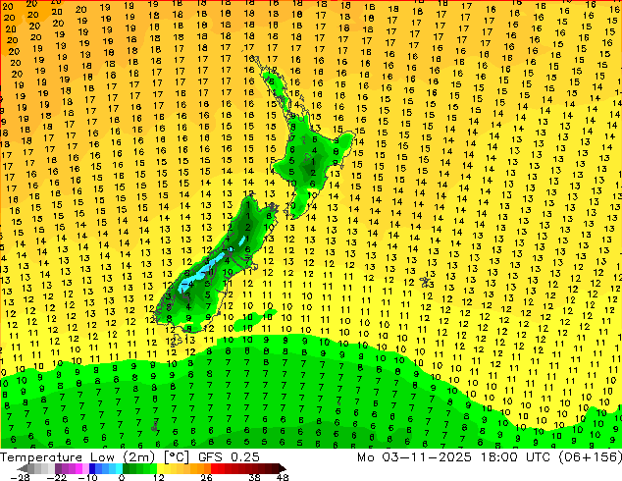Click the '26' legend label
The height and width of the screenshot is (481, 622).
click(206, 477)
